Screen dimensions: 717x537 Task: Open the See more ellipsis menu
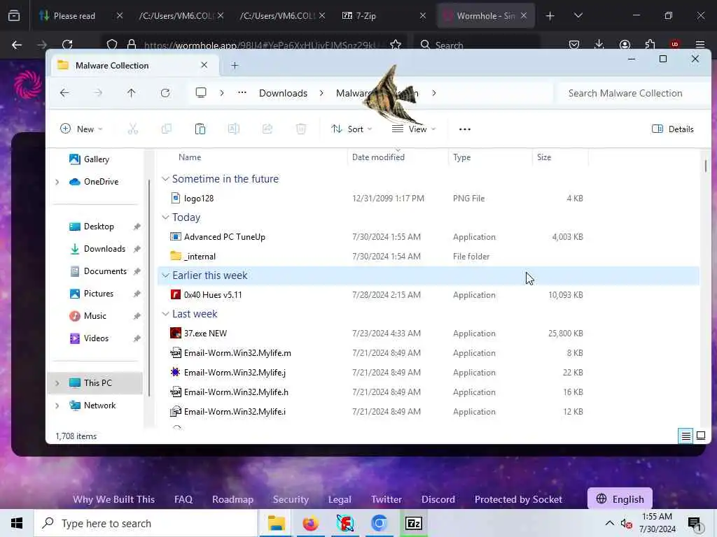point(465,129)
